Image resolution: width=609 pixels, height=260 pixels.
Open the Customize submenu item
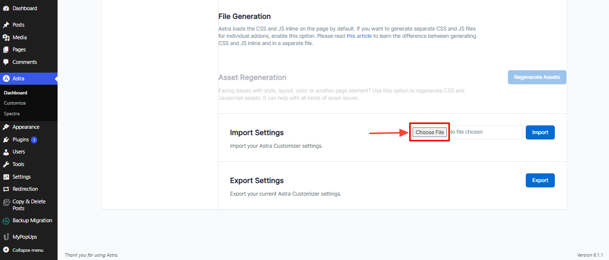point(15,103)
